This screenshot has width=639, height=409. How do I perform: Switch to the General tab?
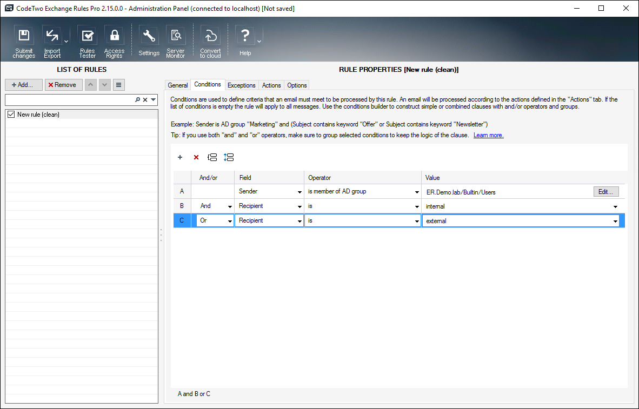click(x=178, y=85)
